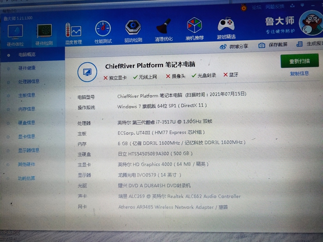This screenshot has height=242, width=323.
Task: Click the title bar skin download icon
Action: coord(292,6)
